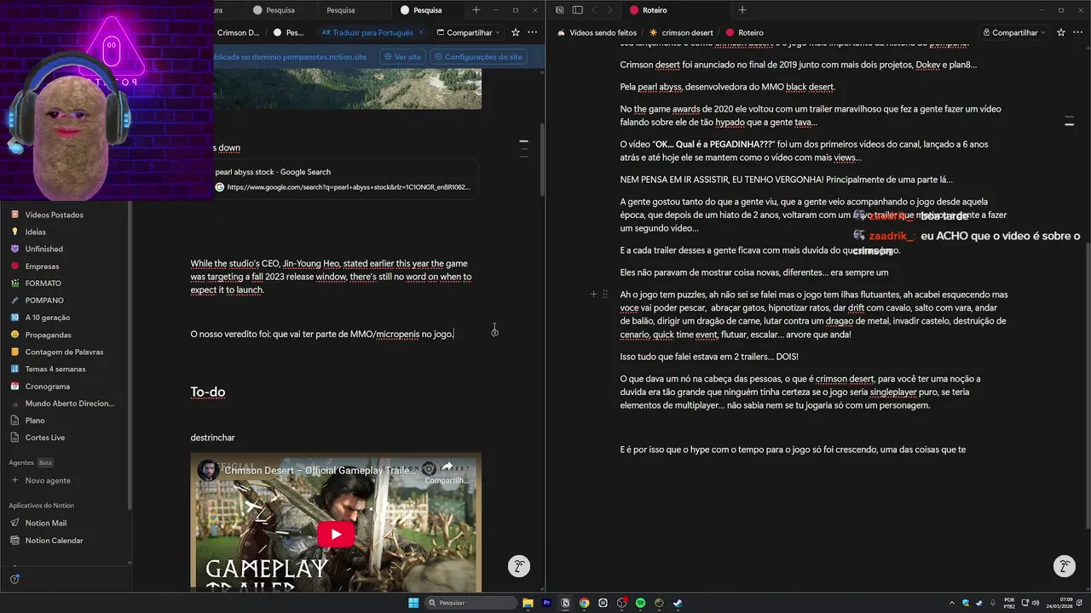Open Spotify from the taskbar
Image resolution: width=1091 pixels, height=613 pixels.
640,603
